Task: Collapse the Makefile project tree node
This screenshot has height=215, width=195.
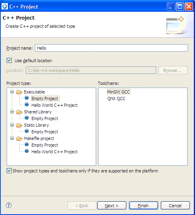Action: click(12, 138)
